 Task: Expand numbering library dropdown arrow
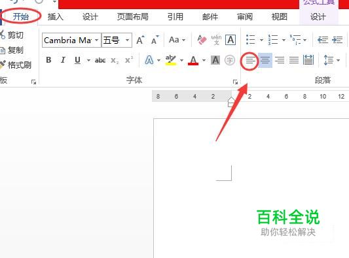tap(284, 40)
